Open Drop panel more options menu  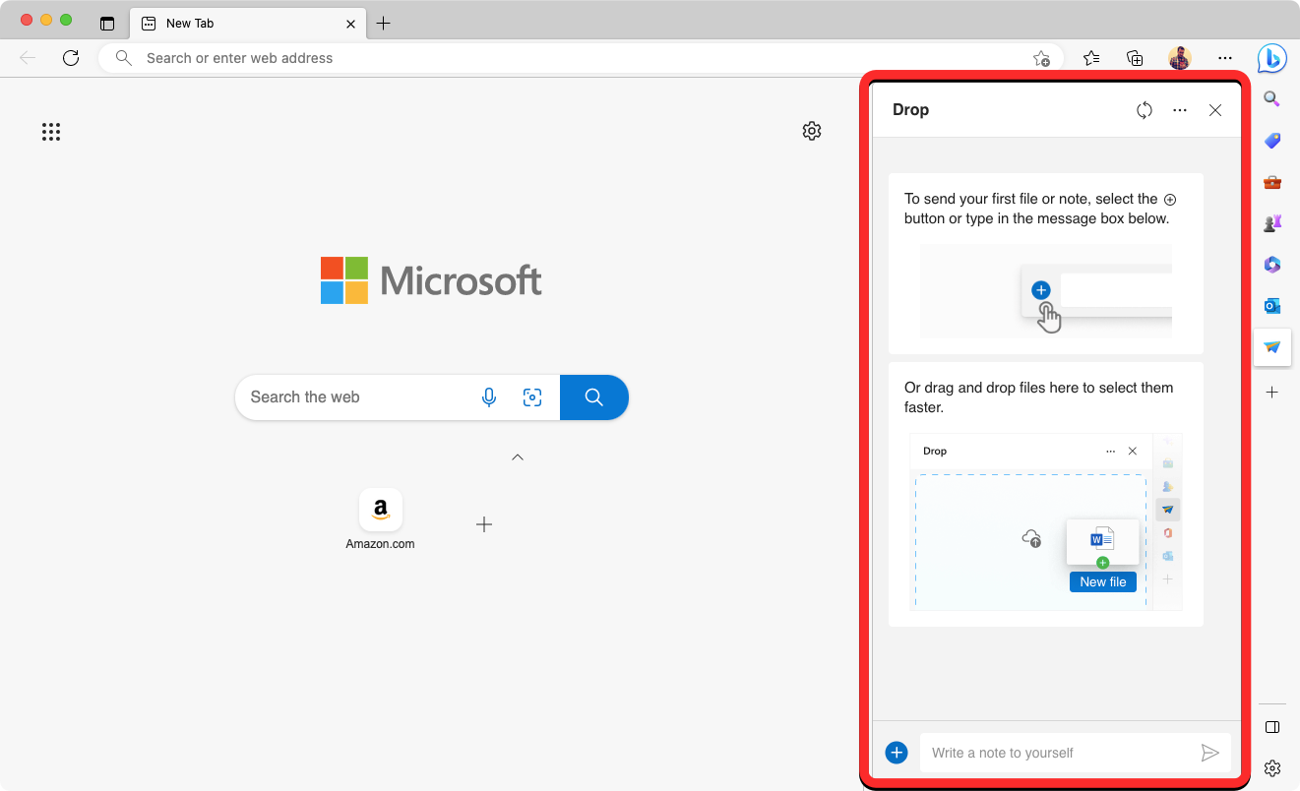(1180, 110)
